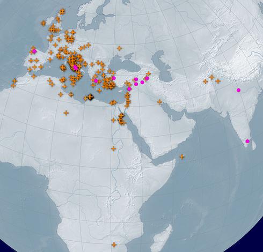
Task: Select the easternmost orange cross of three near Afghanistan
Action: 218,81
